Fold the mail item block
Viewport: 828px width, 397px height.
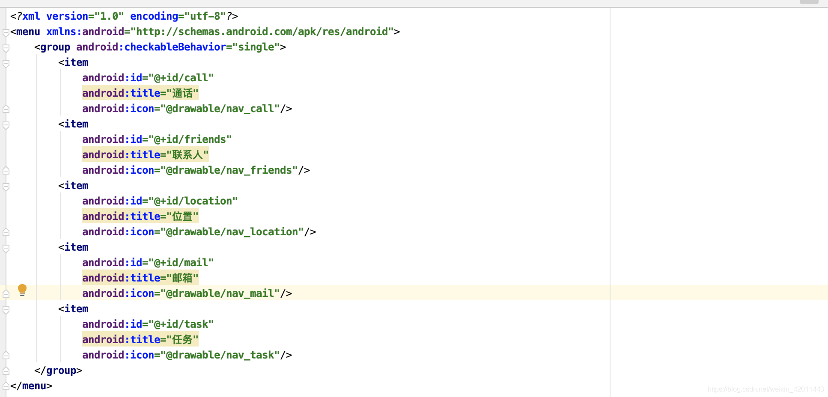[x=6, y=248]
